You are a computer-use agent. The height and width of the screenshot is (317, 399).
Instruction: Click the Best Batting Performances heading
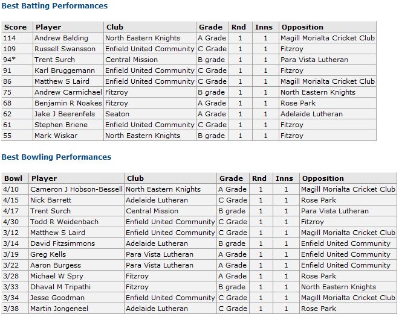(x=54, y=6)
